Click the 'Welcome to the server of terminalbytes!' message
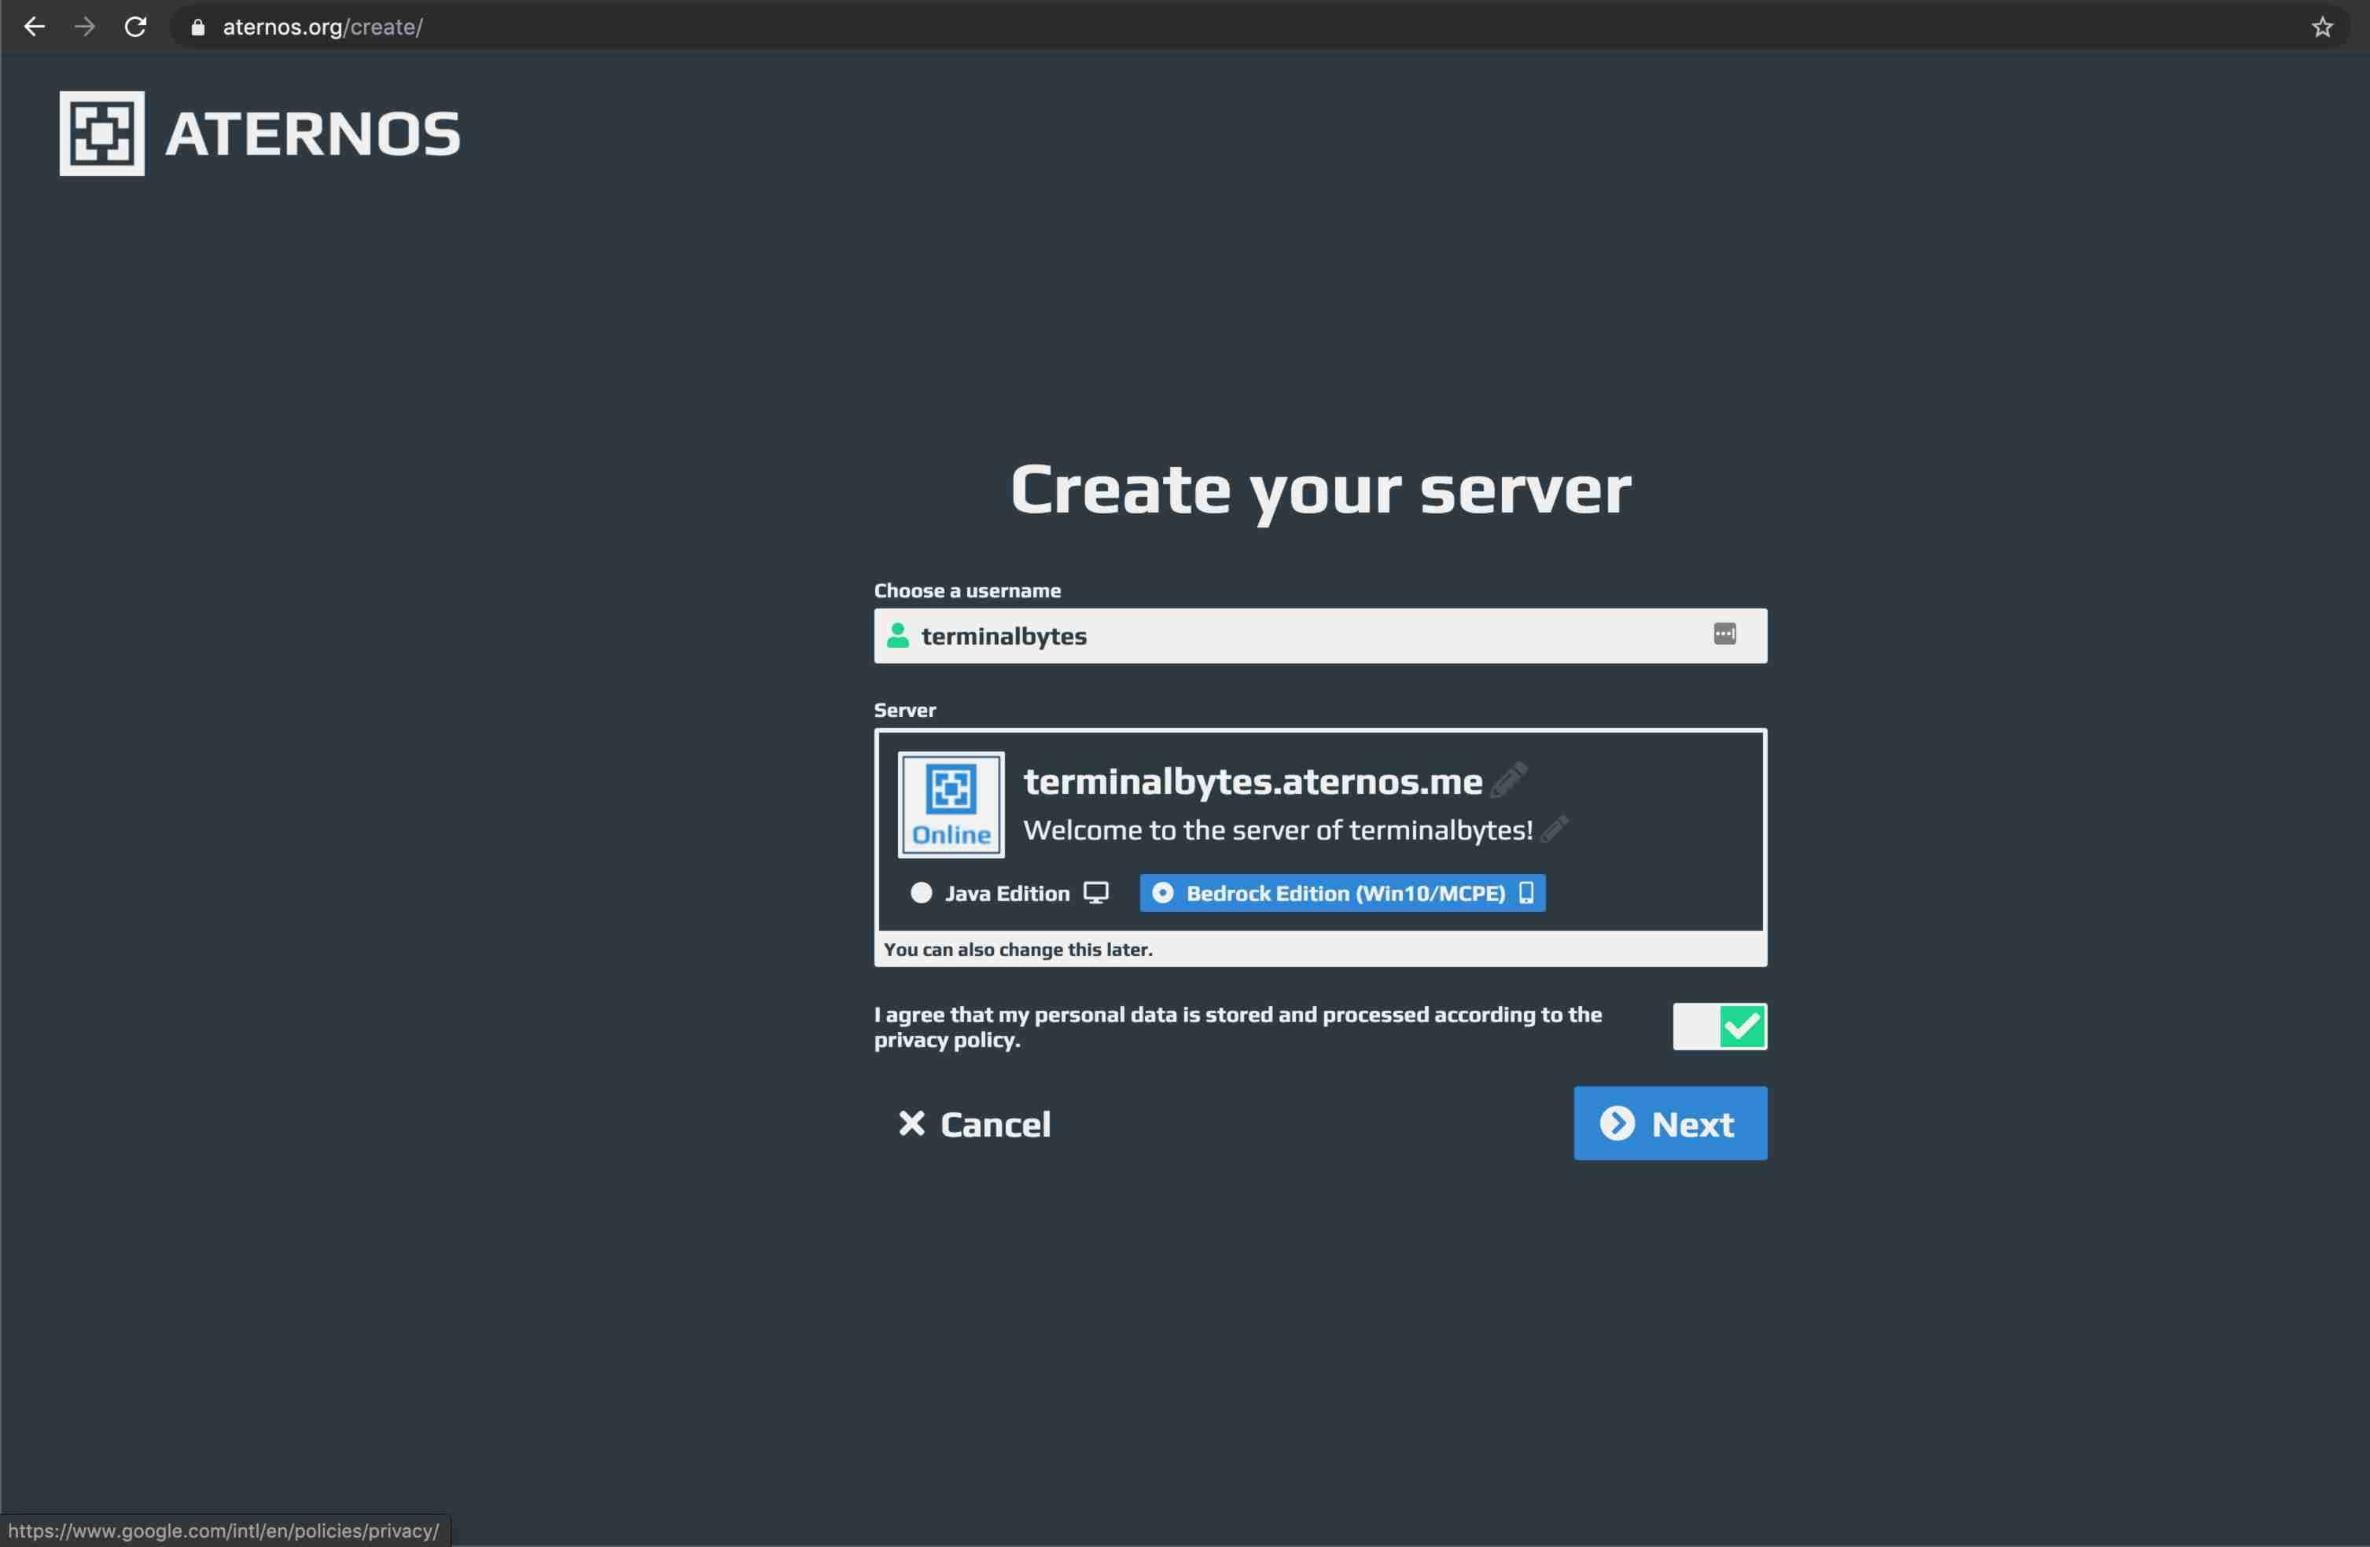Screen dimensions: 2370x1547 (1278, 830)
